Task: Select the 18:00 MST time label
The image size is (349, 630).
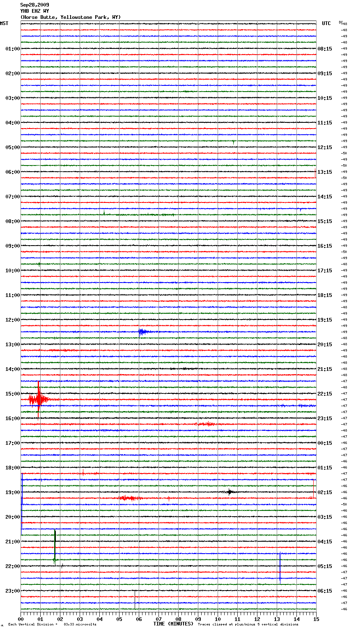Action: 13,468
